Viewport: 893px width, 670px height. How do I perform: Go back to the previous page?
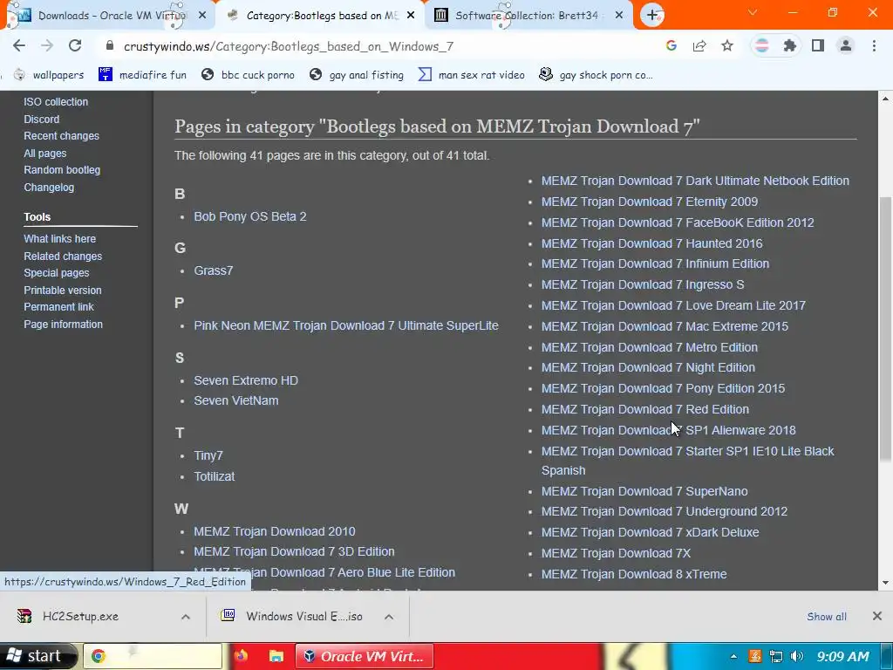click(19, 45)
